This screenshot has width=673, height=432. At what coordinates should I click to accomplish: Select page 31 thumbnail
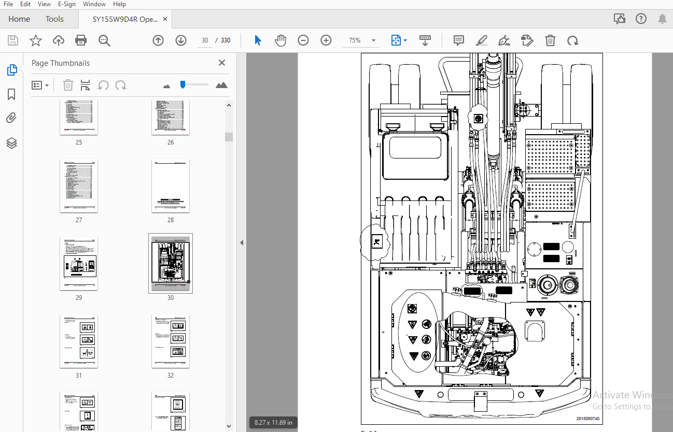click(79, 341)
